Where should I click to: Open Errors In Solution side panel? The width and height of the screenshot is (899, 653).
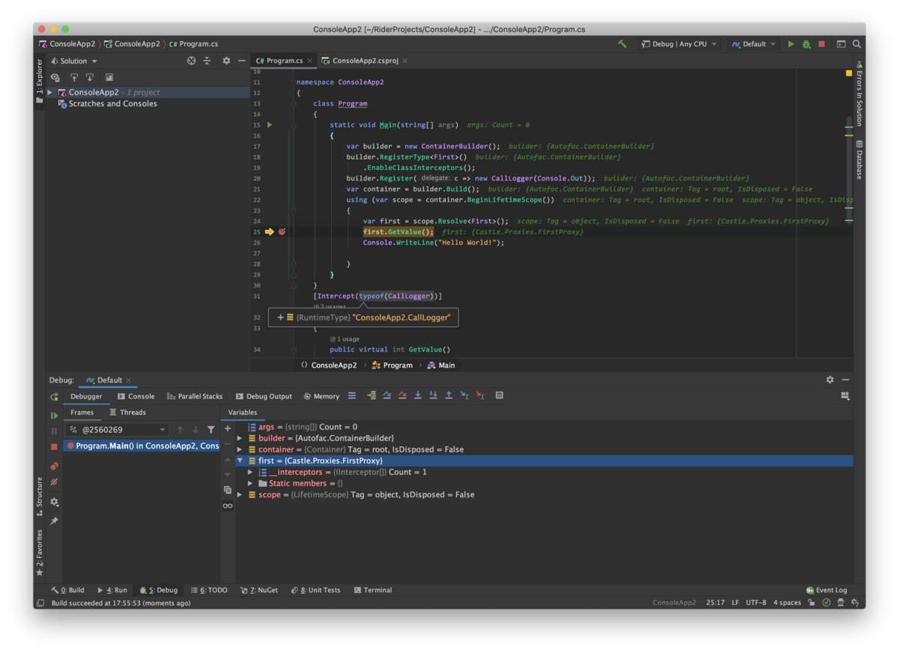click(859, 94)
